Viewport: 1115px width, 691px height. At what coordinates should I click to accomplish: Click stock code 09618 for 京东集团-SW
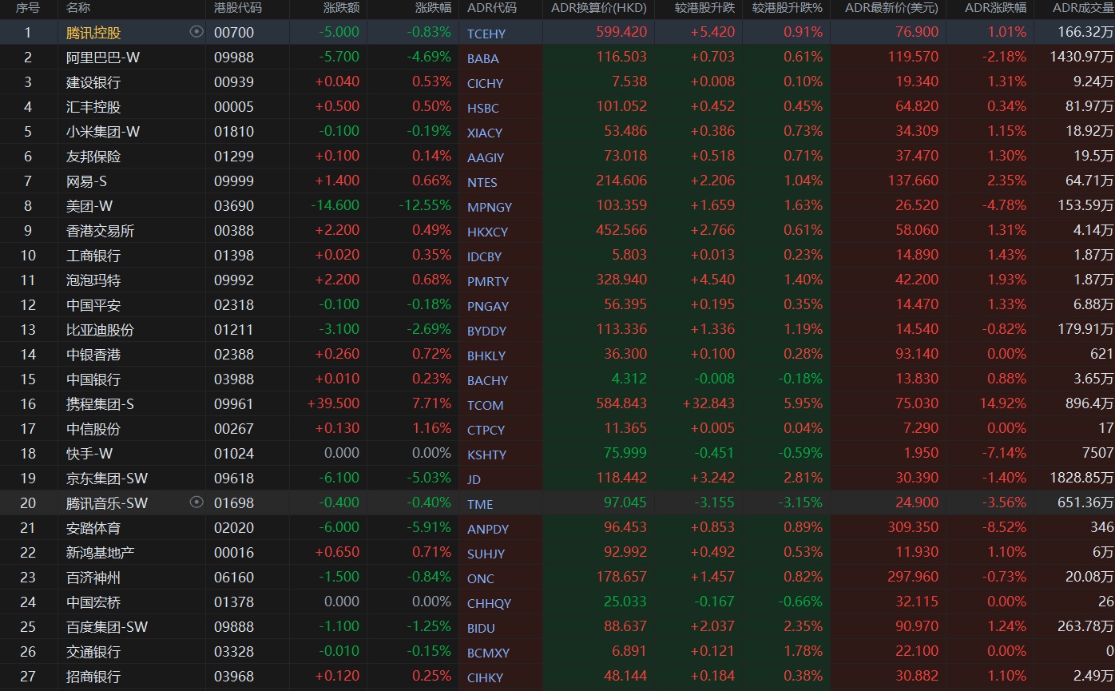pos(234,478)
